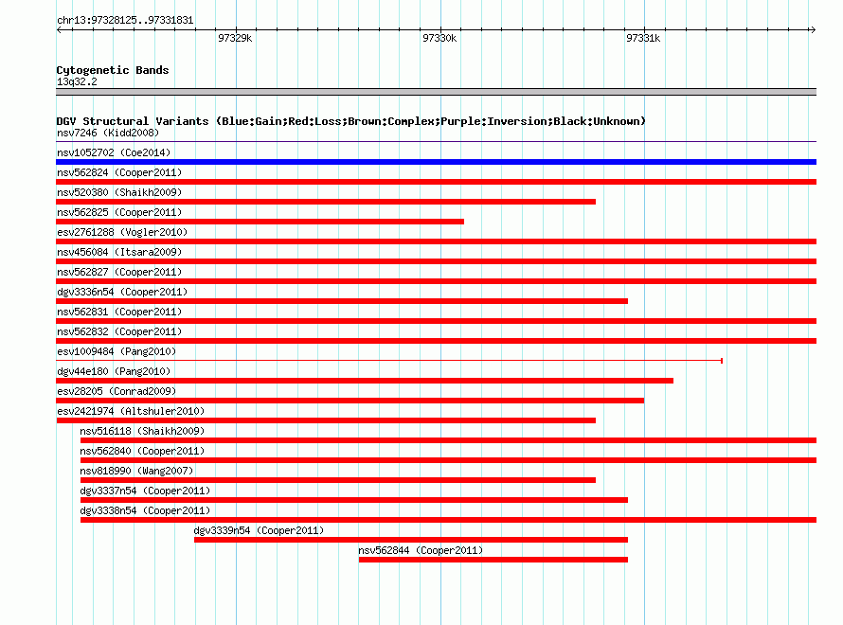Screen dimensions: 843x625
Task: Click the esv1009484 (Pang2010) label
Action: tap(117, 351)
